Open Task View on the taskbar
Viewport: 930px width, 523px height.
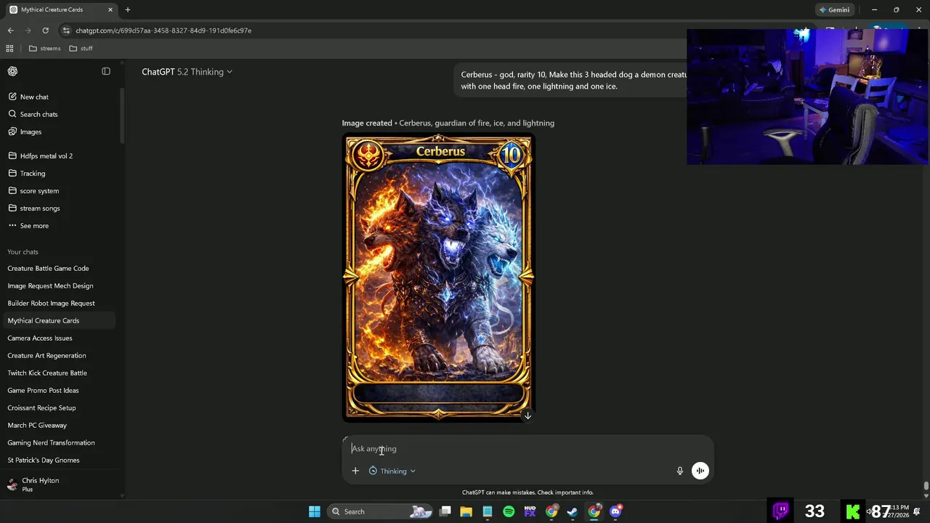(x=445, y=511)
